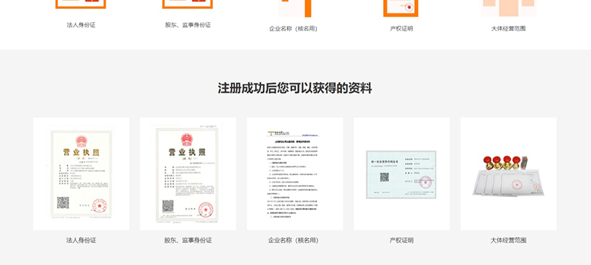The height and width of the screenshot is (265, 591).
Task: Open the blue credit code certificate thumbnail
Action: (401, 173)
